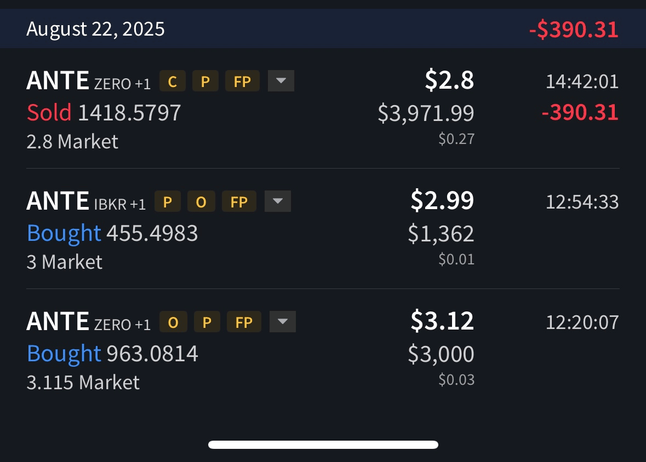Click the FP badge on the IBKR trade
The height and width of the screenshot is (462, 646).
point(239,202)
